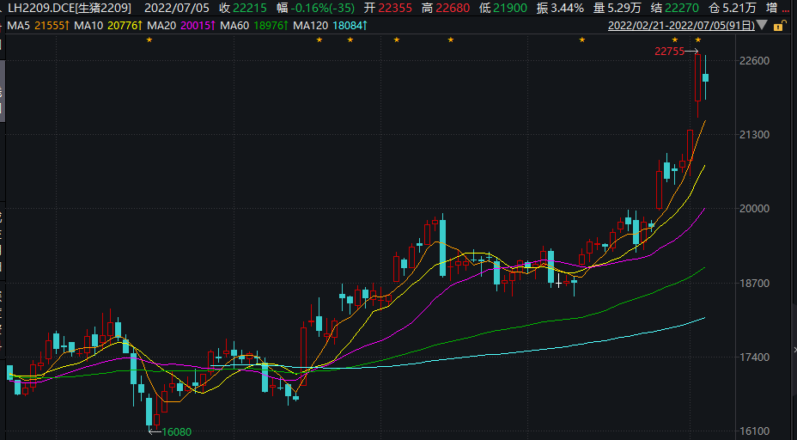Click the latest cyan candlestick at right
Screen dimensions: 797x440
[706, 77]
